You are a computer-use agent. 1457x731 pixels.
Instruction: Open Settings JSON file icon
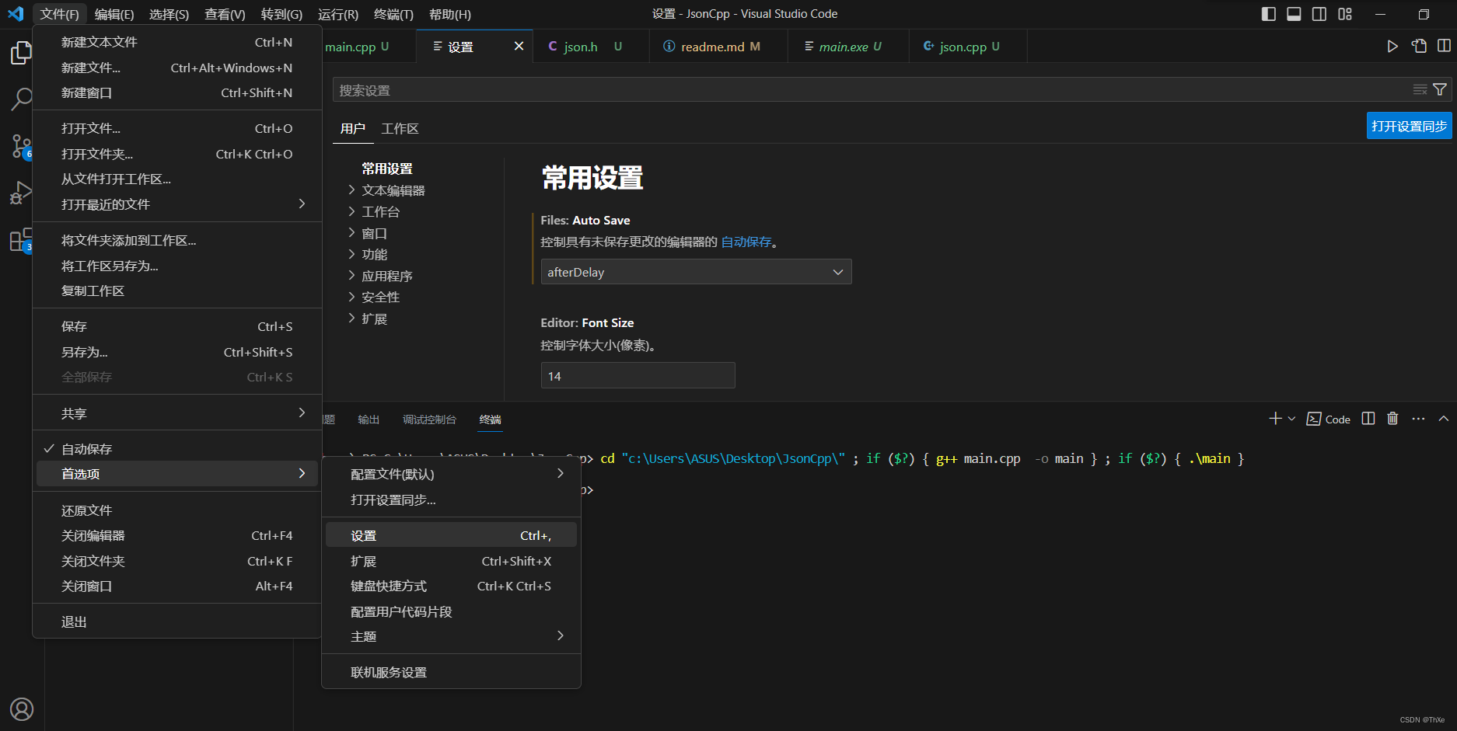tap(1419, 47)
